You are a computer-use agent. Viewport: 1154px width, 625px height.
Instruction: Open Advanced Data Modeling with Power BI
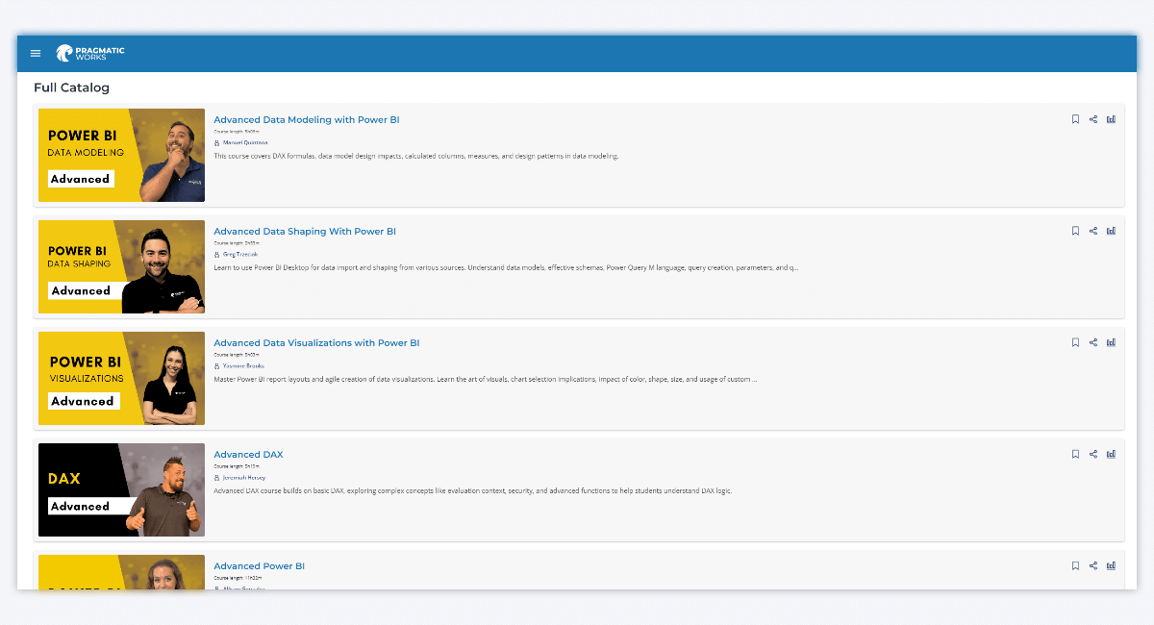click(x=307, y=120)
